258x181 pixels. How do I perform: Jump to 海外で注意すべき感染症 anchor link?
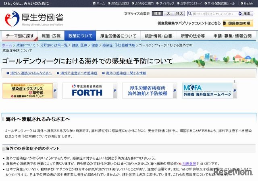[x=79, y=73]
